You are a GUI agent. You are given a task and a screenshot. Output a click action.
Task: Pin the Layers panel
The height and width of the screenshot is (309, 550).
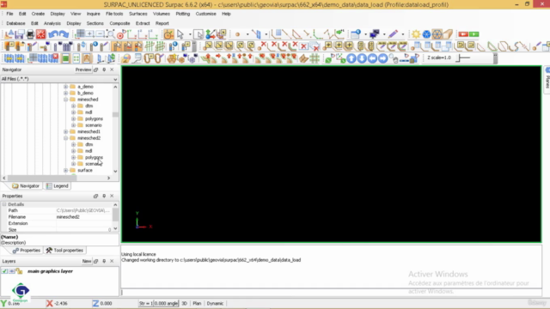[x=104, y=261]
